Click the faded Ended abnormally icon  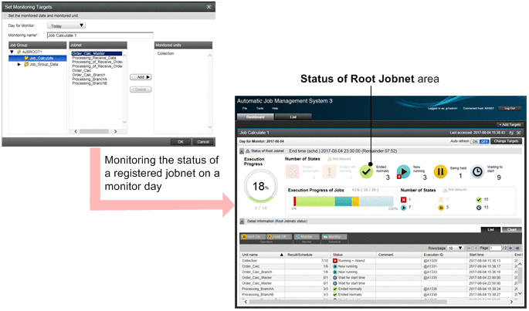click(292, 171)
